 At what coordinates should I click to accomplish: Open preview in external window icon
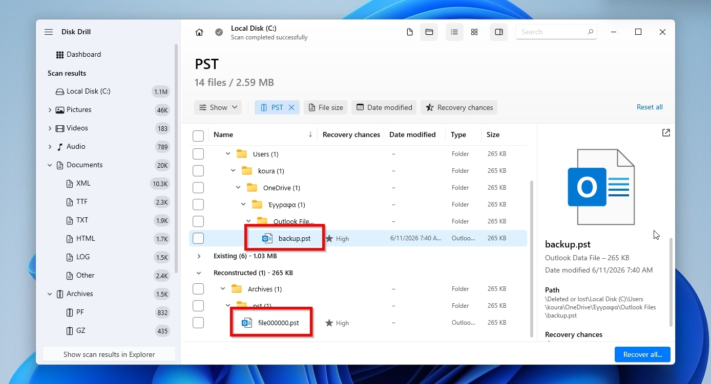pyautogui.click(x=666, y=133)
